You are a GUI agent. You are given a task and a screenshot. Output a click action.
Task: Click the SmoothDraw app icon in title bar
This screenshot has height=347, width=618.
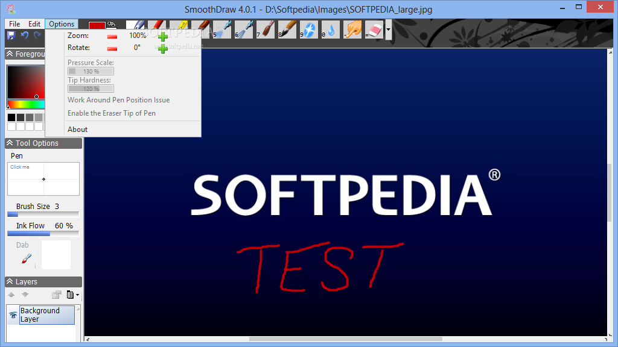pyautogui.click(x=11, y=8)
